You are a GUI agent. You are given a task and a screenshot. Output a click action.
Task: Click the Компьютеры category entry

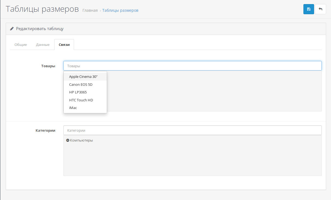pos(81,140)
